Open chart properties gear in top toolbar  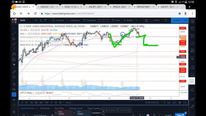pos(166,20)
